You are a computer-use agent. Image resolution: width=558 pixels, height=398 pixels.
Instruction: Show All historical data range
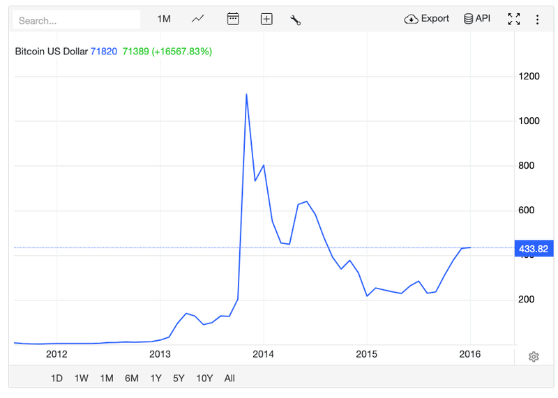[x=229, y=378]
